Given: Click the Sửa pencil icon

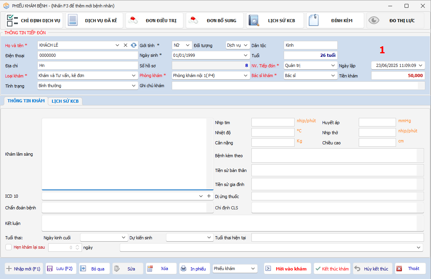Looking at the screenshot, I should coord(117,268).
